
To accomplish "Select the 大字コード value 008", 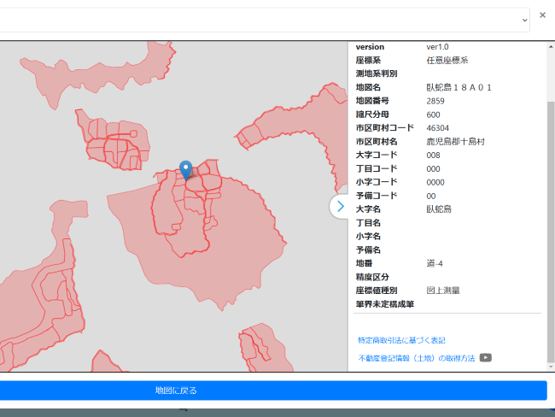I will pyautogui.click(x=433, y=156).
